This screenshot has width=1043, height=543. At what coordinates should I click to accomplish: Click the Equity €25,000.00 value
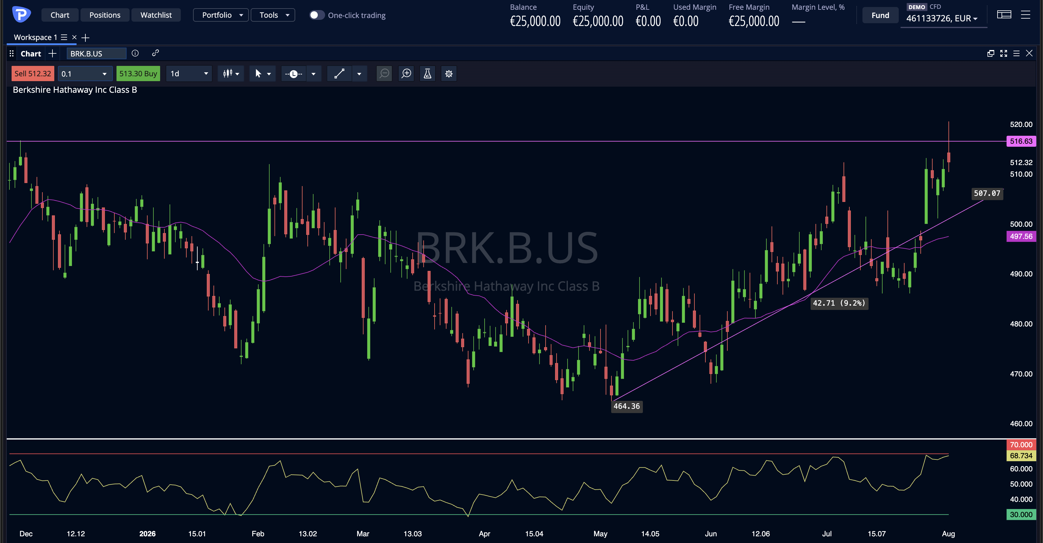pos(598,21)
